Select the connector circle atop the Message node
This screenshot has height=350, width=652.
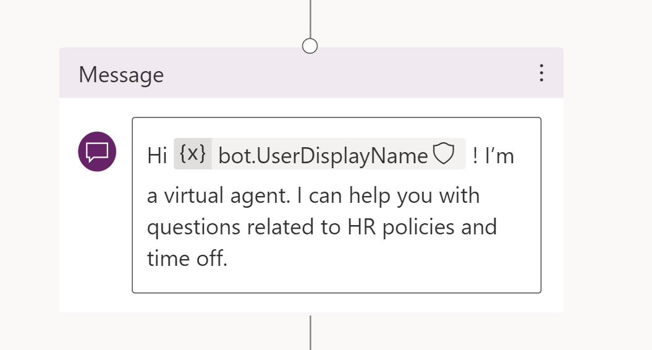click(x=310, y=46)
